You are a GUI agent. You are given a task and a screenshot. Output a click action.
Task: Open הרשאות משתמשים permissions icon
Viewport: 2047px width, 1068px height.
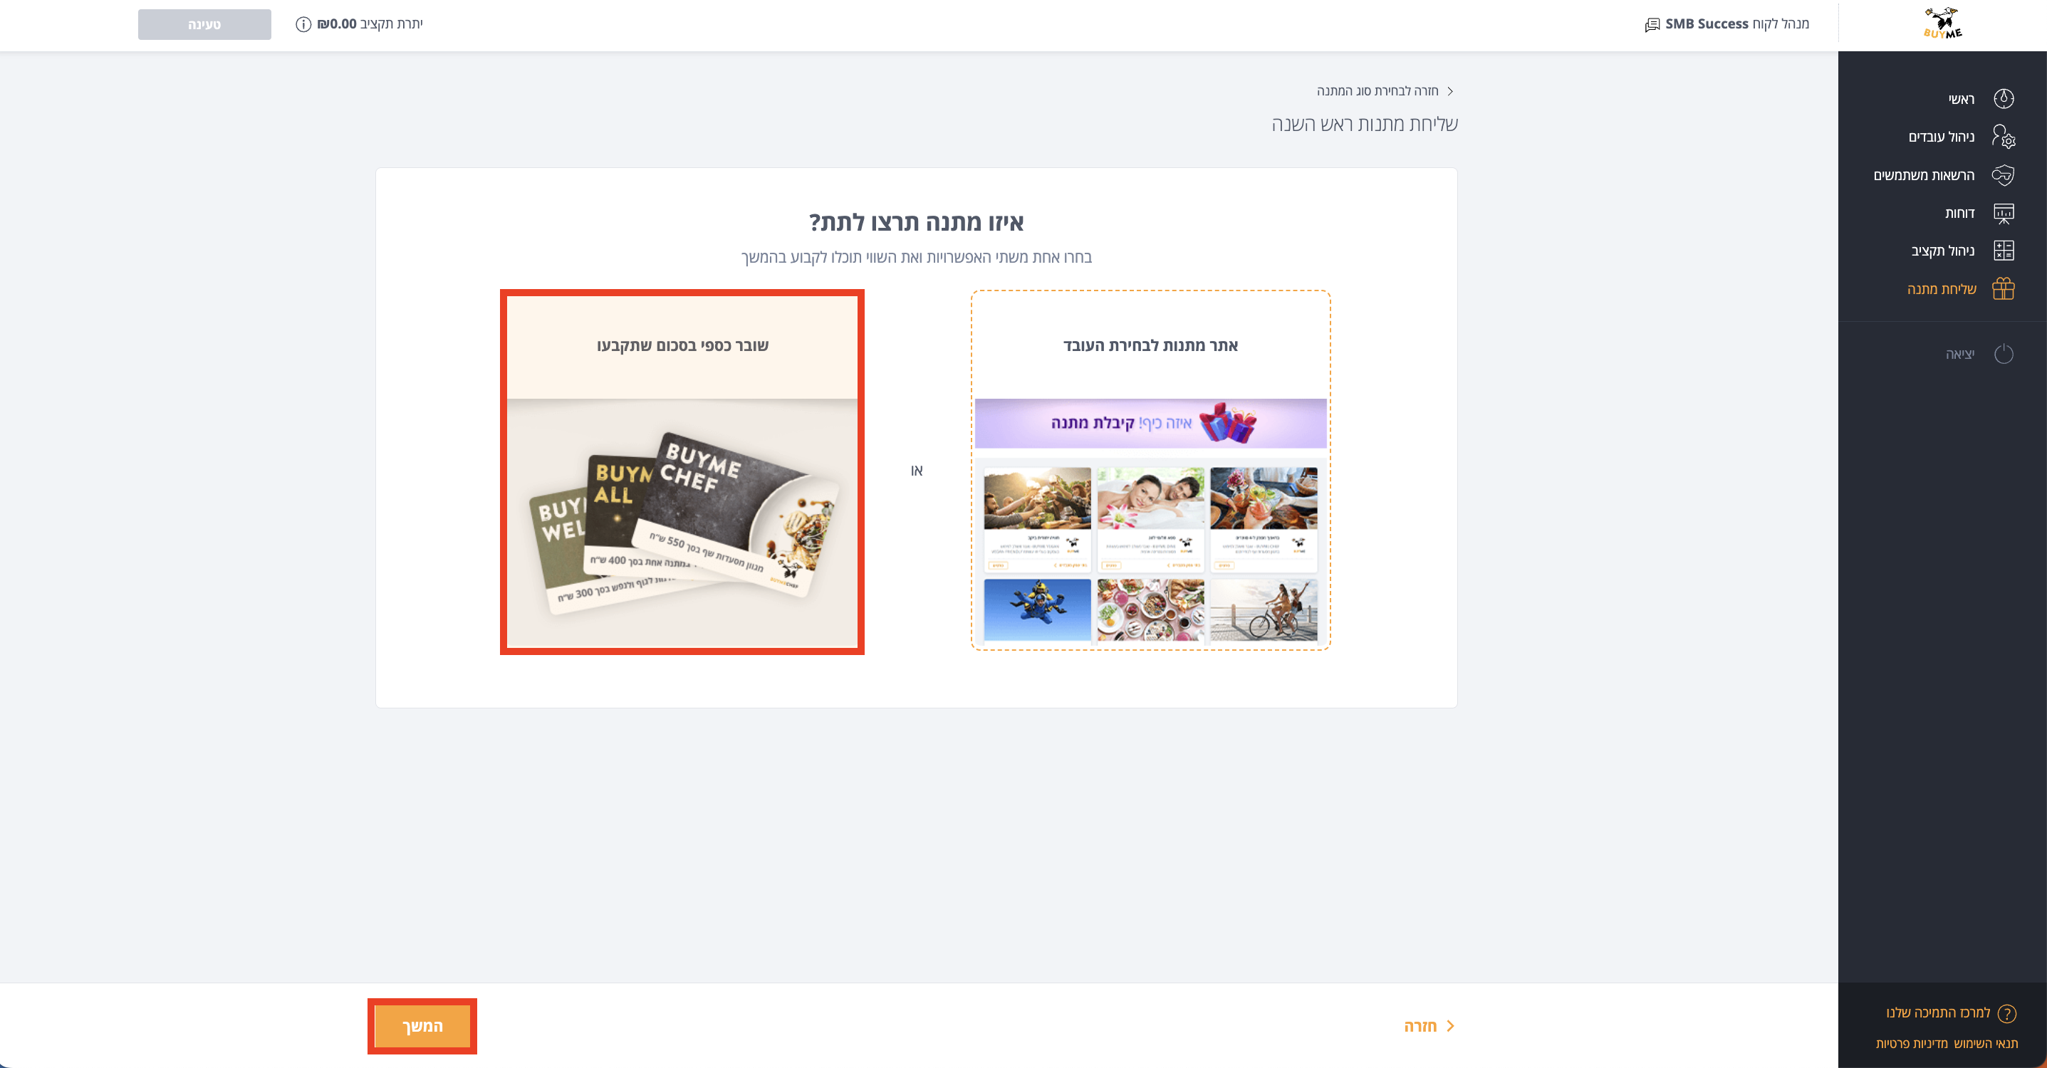click(2004, 175)
